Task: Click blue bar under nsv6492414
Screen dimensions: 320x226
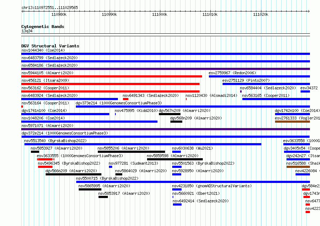Action: [x=177, y=204]
